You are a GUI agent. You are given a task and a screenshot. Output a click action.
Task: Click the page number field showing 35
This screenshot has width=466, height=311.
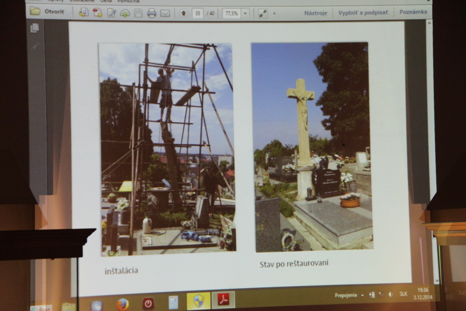pos(198,13)
